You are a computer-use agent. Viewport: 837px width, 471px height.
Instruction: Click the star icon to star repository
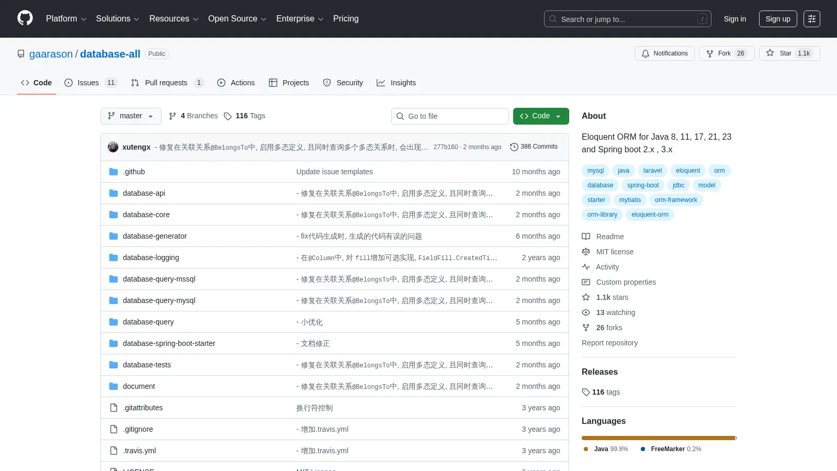click(770, 53)
